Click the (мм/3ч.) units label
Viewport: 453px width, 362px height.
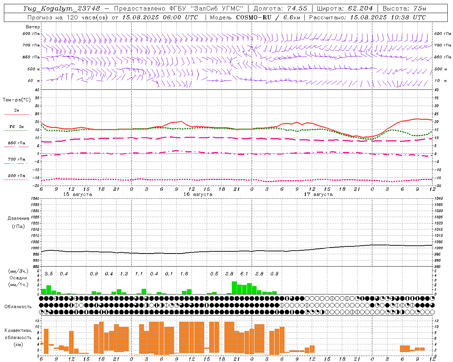click(x=18, y=271)
